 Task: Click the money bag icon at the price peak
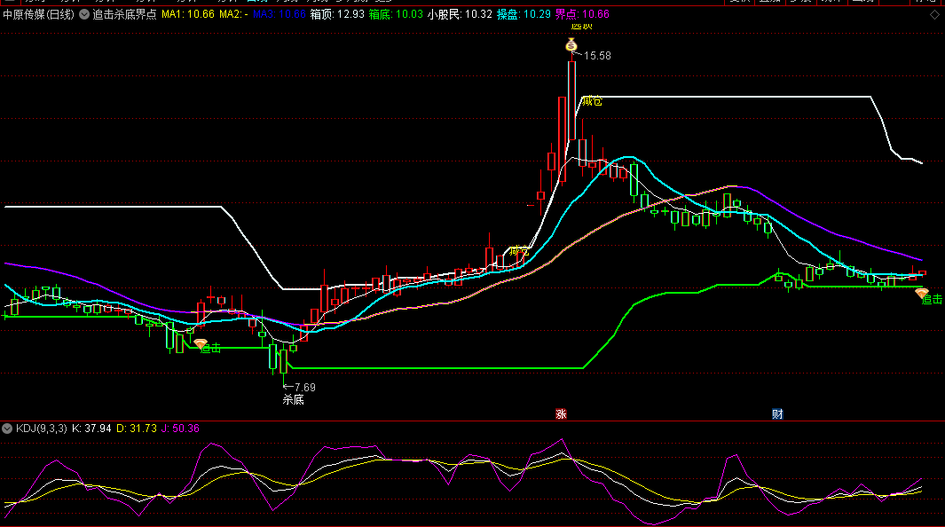tap(572, 44)
